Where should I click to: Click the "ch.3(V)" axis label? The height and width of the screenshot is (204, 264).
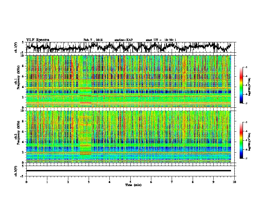pyautogui.click(x=16, y=171)
